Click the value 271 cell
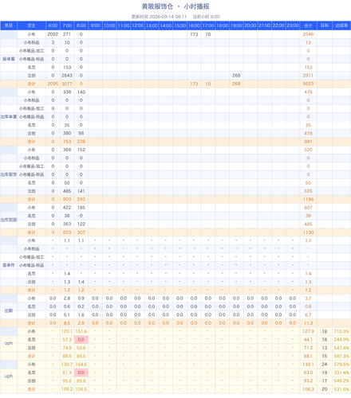Screen dimensions: 351x398 67,34
